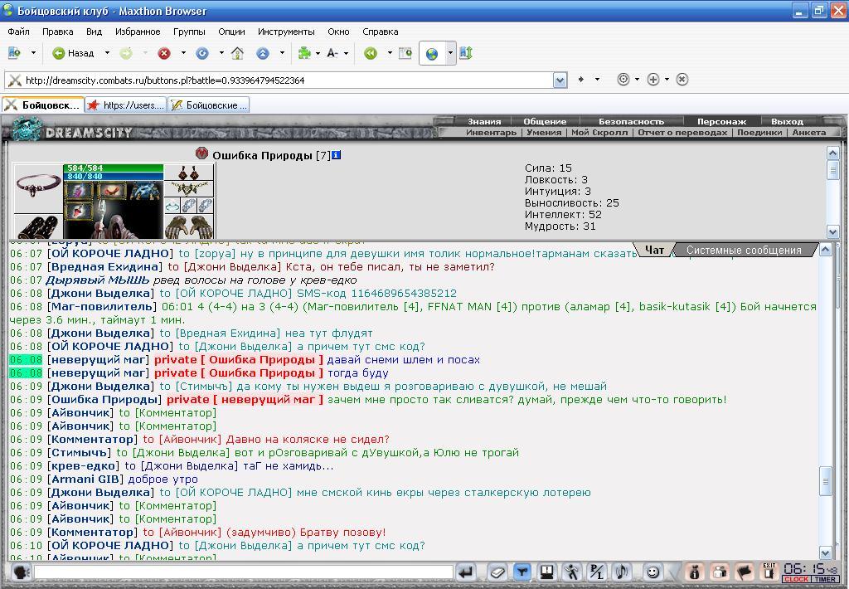Click the blue panel icon at toolbar start

(x=15, y=53)
